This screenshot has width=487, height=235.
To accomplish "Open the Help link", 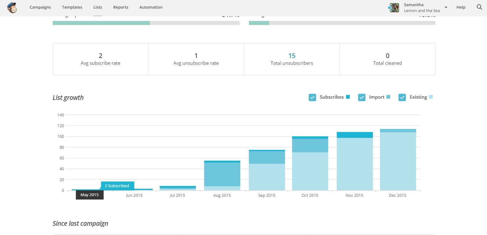I will [461, 7].
